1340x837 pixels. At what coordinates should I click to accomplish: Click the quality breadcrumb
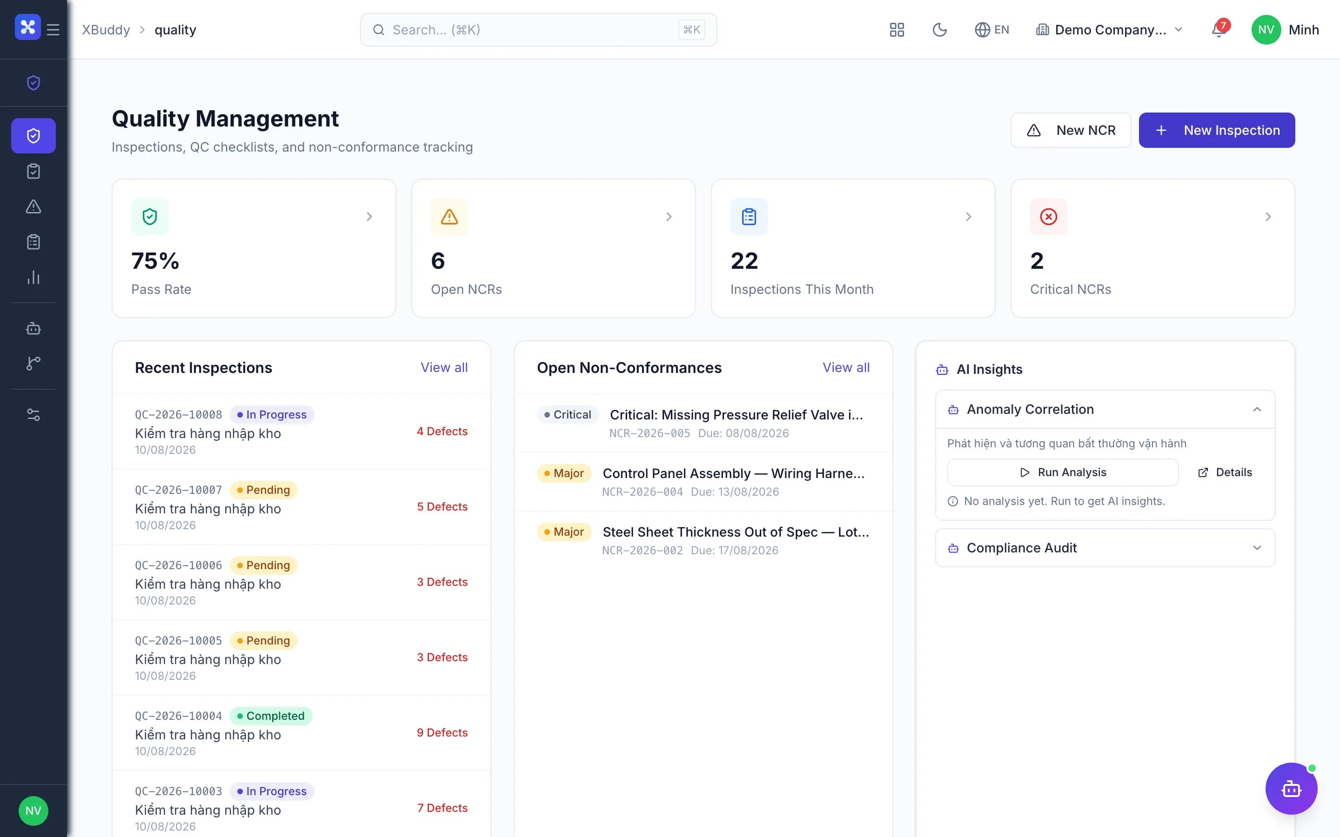[x=175, y=29]
